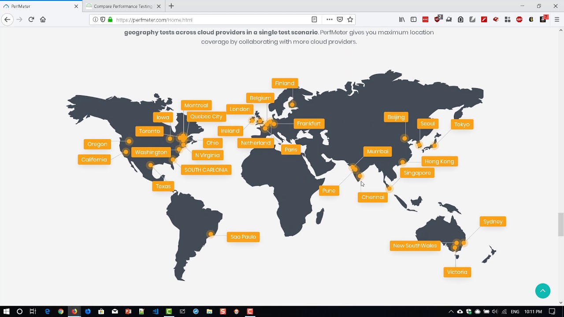The height and width of the screenshot is (317, 564).
Task: Open Cortana search circle
Action: coord(19,311)
